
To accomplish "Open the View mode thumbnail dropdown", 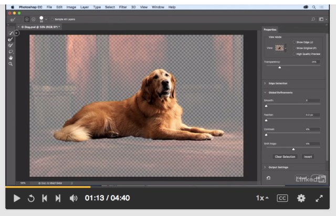I will click(280, 48).
